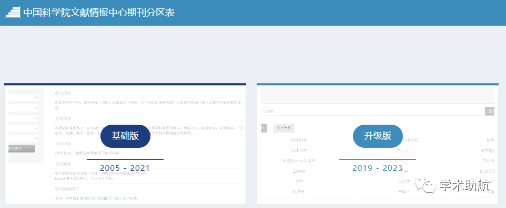Select the 2019 - 2023 year range text
The height and width of the screenshot is (208, 506).
pos(377,168)
